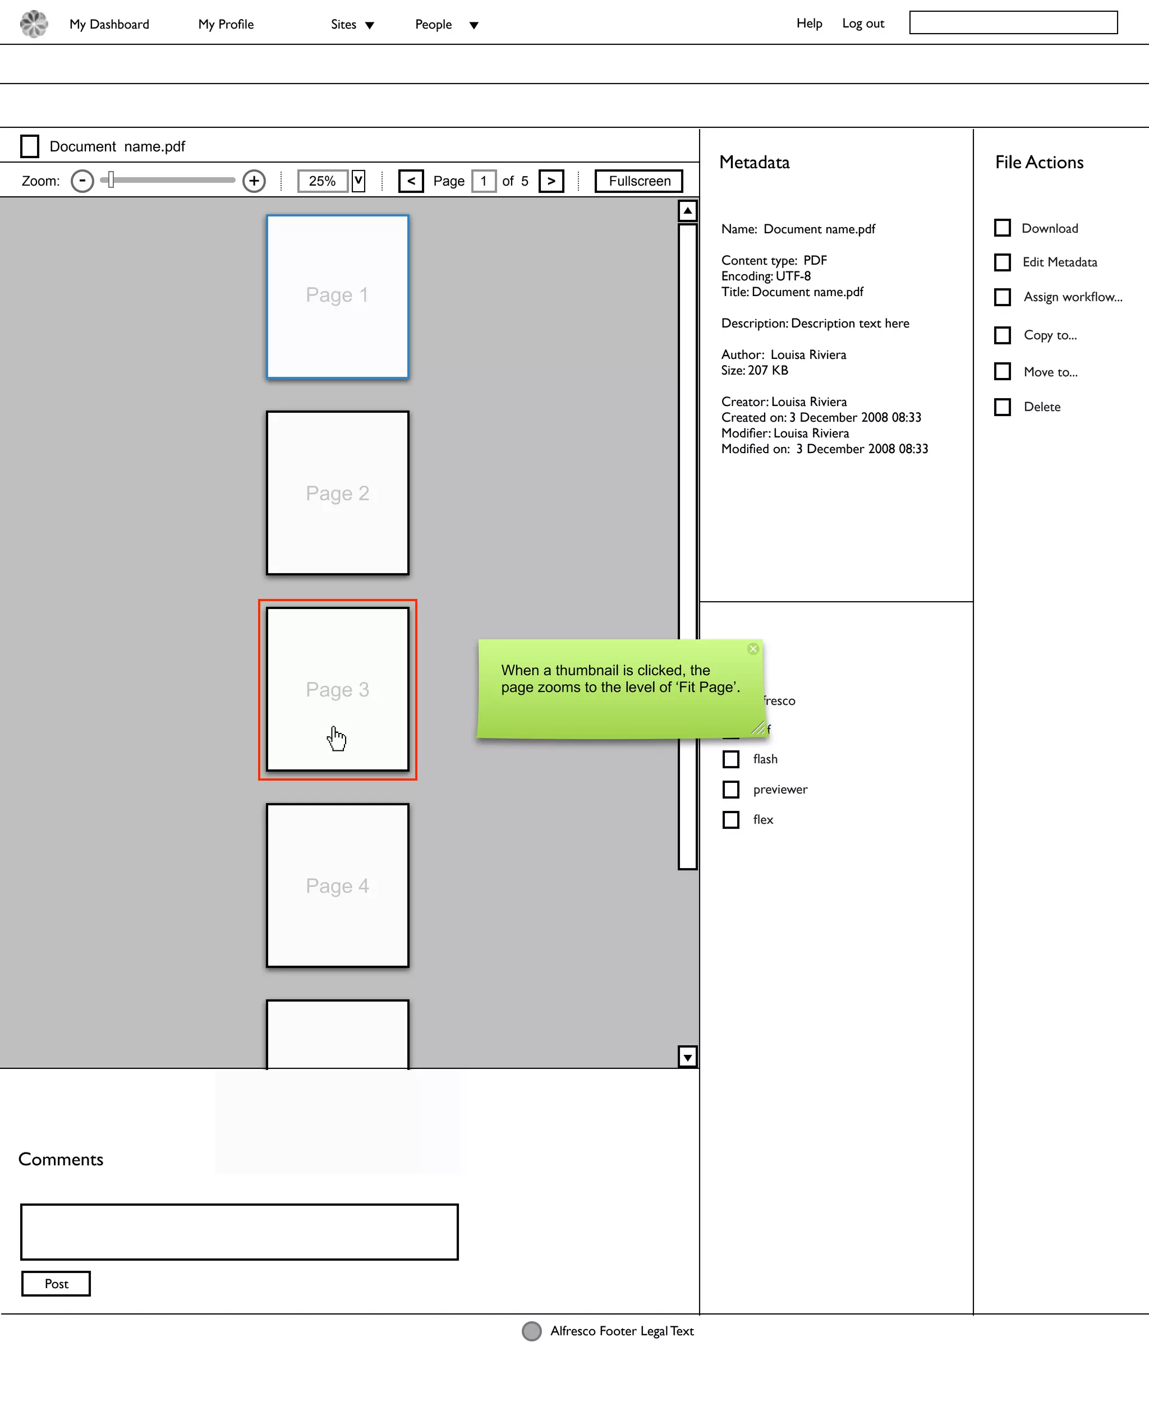The image size is (1149, 1402).
Task: Go to previous page arrow button
Action: (x=411, y=181)
